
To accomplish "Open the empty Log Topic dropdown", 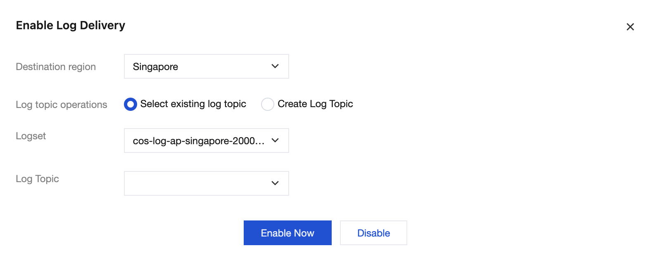I will pyautogui.click(x=206, y=183).
